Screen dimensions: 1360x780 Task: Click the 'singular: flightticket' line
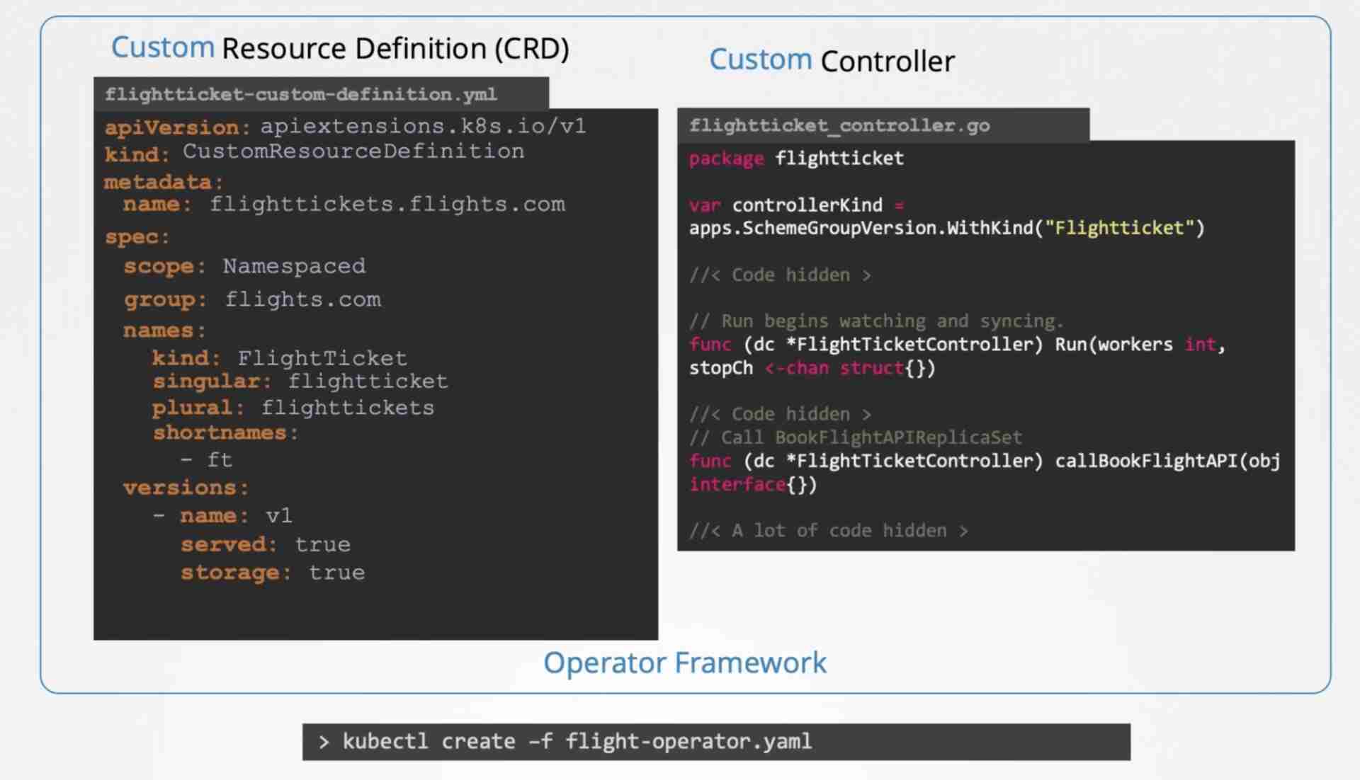(x=300, y=382)
